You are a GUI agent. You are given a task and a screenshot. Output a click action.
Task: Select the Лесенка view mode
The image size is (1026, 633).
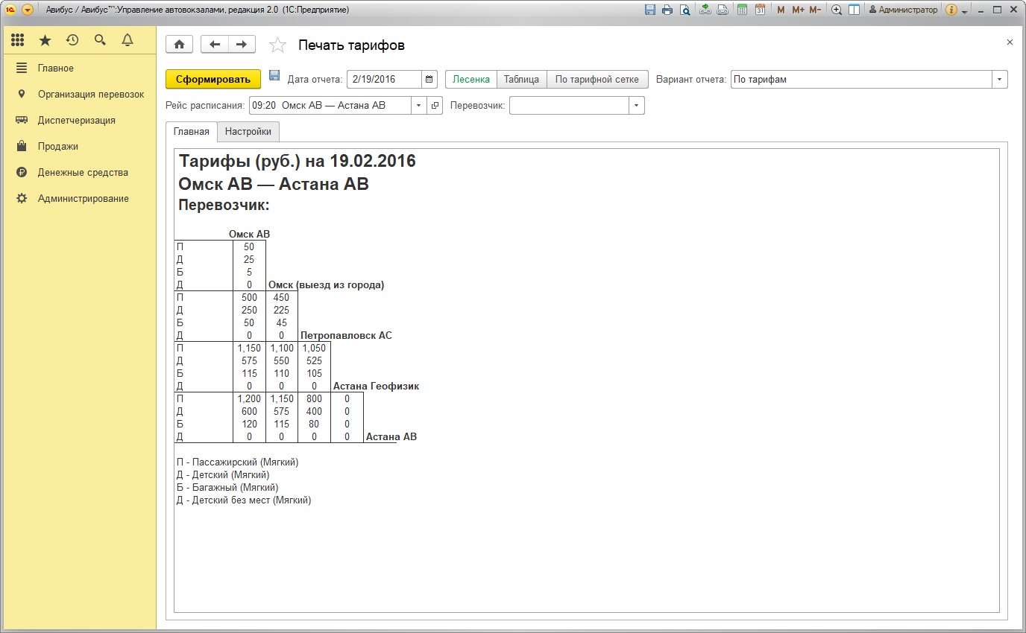pos(471,79)
